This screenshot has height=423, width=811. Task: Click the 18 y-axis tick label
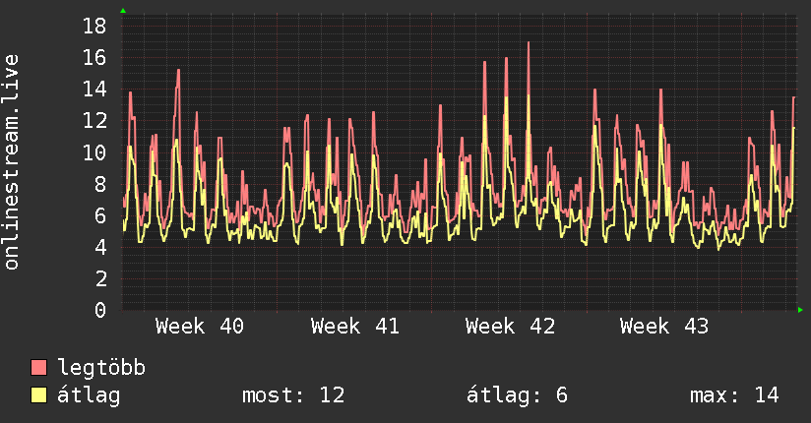[x=94, y=26]
